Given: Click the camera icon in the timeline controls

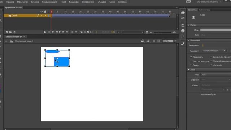Looking at the screenshot, I should [x=45, y=32].
